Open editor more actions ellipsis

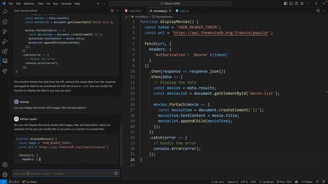pyautogui.click(x=323, y=11)
